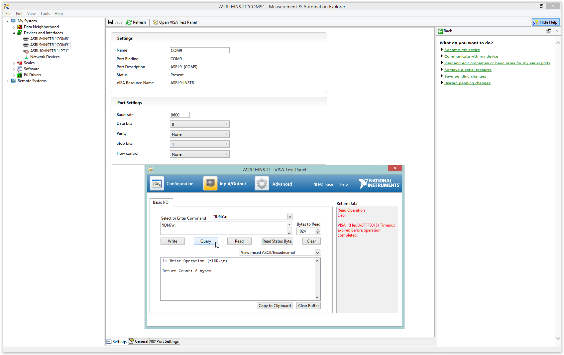564x355 pixels.
Task: Open the Parity dropdown
Action: [x=199, y=134]
